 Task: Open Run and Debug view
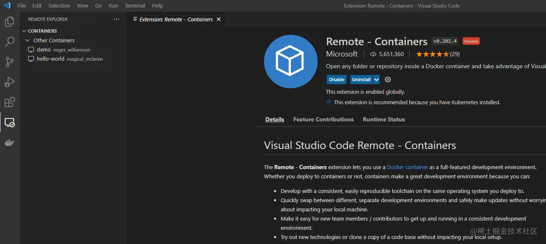click(x=9, y=82)
